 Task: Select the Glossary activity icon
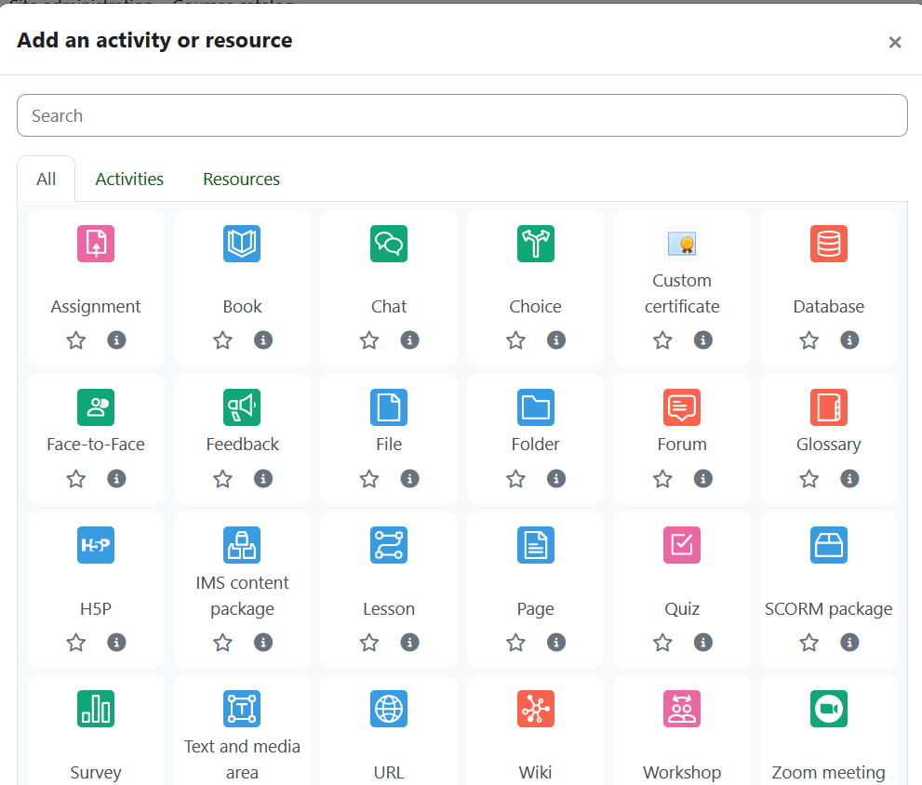(x=828, y=407)
